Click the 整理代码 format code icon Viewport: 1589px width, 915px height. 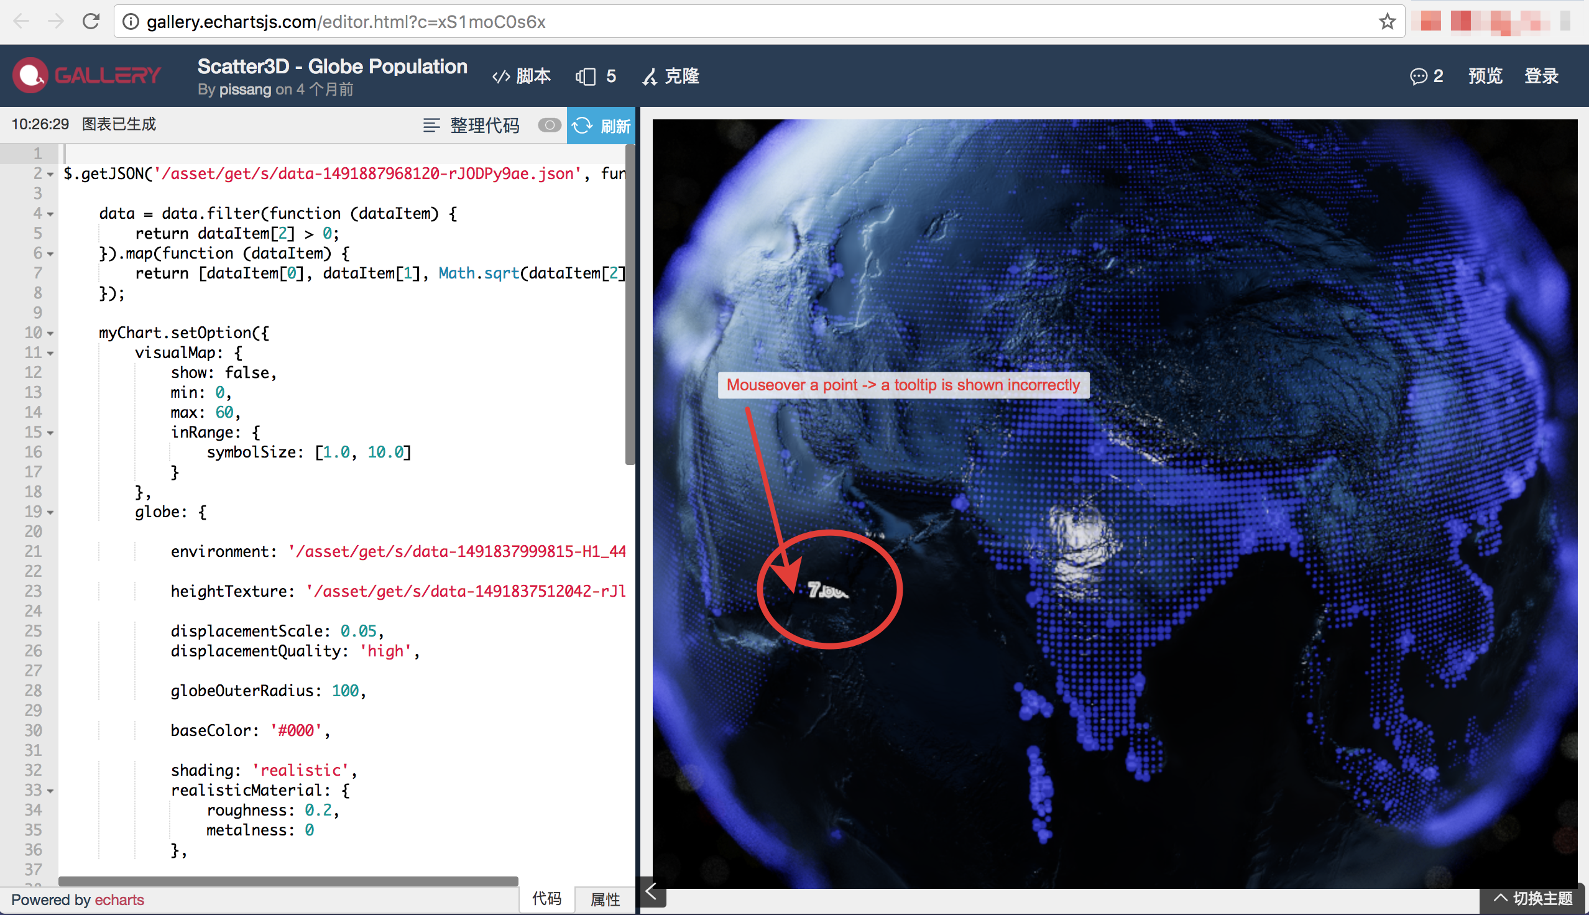pyautogui.click(x=431, y=125)
